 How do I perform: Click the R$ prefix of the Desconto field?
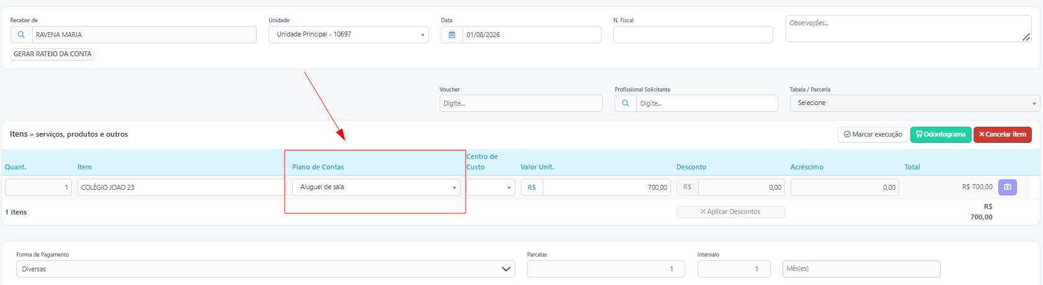(x=687, y=187)
